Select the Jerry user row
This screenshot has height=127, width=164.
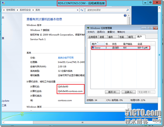pyautogui.click(x=121, y=48)
